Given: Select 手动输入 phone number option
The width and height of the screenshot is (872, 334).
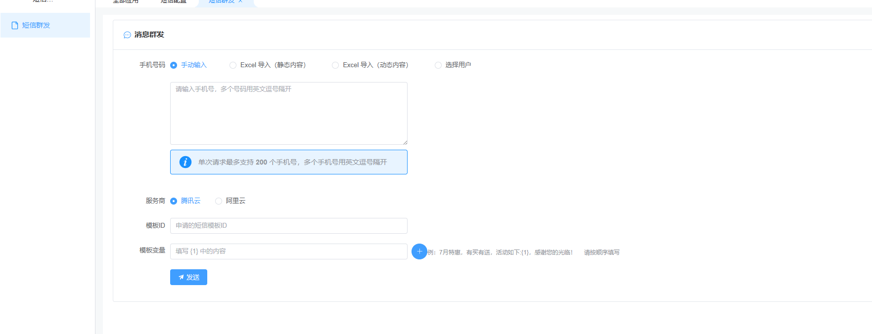Looking at the screenshot, I should click(188, 65).
